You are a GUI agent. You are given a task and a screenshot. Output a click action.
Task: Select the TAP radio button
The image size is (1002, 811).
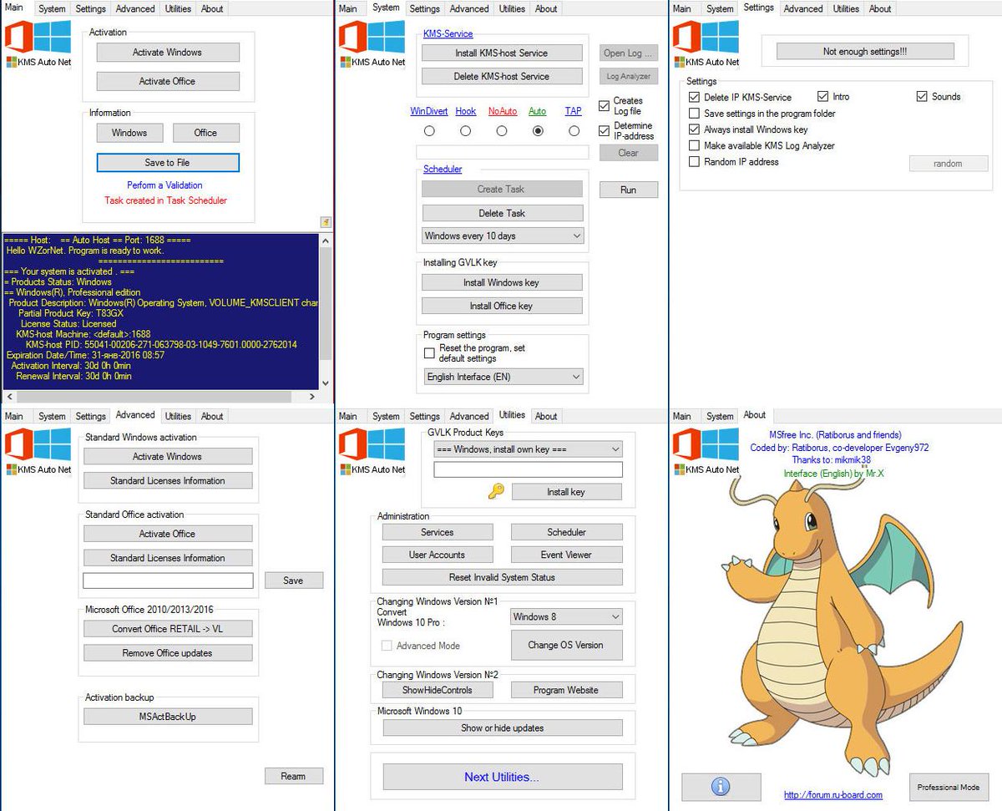[574, 131]
